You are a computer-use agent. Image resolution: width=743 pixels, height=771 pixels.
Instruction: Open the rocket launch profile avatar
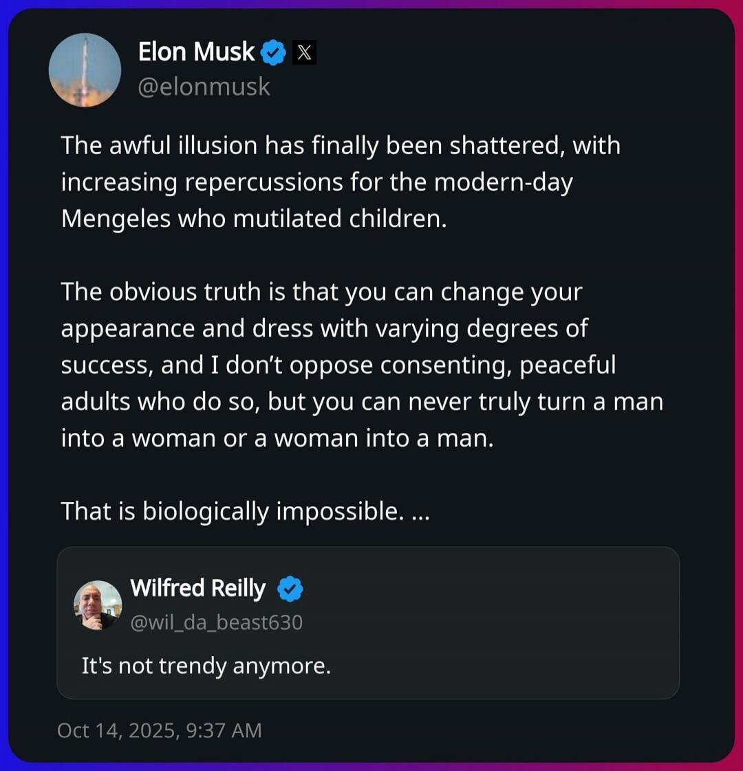click(x=85, y=70)
